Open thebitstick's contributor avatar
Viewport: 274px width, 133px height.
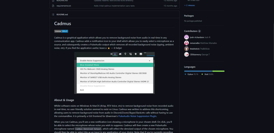187,49
